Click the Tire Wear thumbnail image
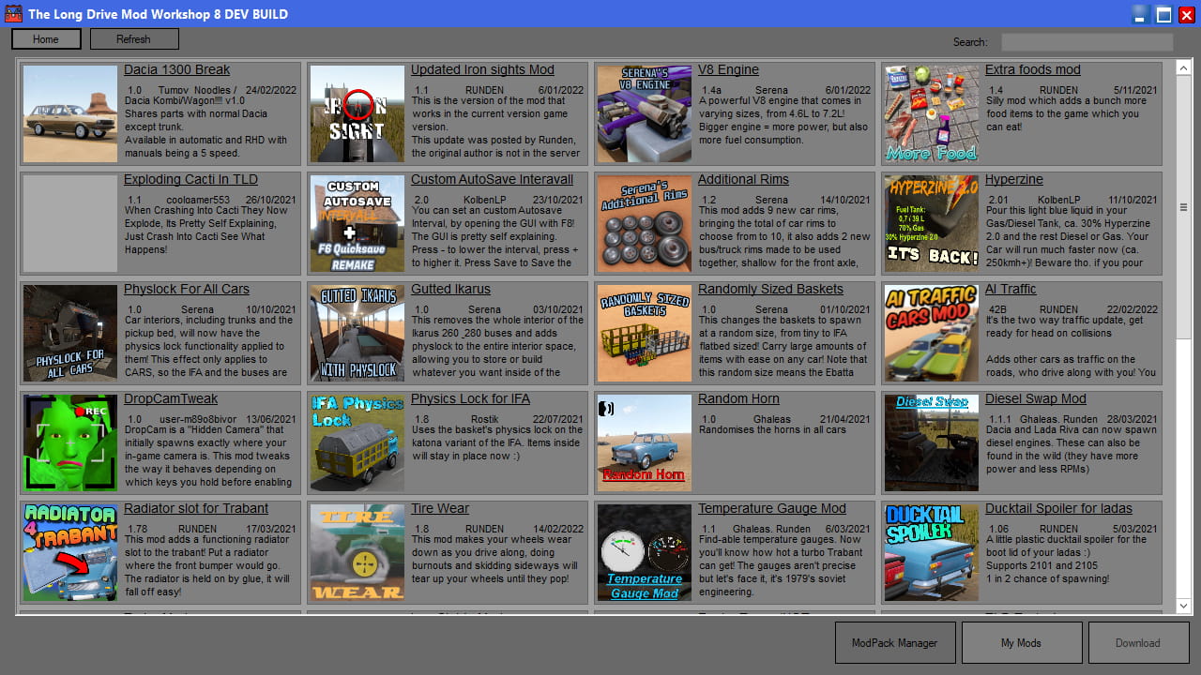1201x675 pixels. pyautogui.click(x=357, y=552)
